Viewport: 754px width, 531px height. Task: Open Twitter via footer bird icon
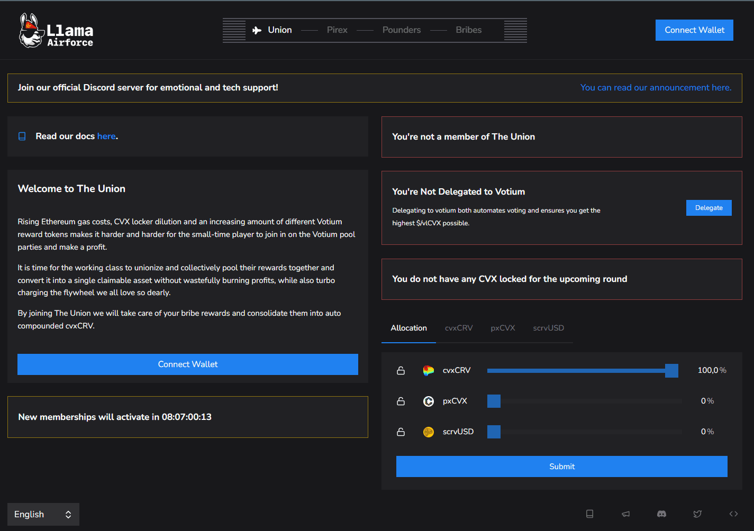pyautogui.click(x=697, y=514)
